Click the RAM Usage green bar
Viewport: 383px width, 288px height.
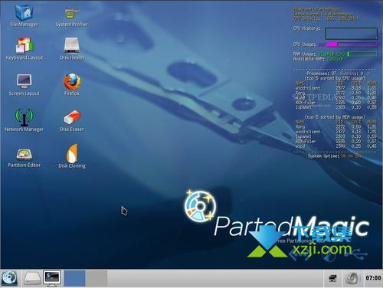tap(362, 54)
